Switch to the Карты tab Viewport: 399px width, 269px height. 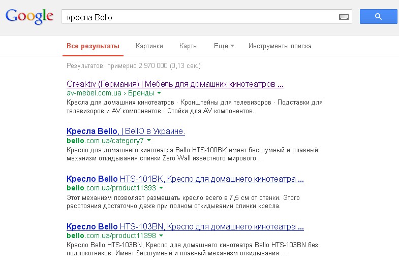[x=189, y=46]
